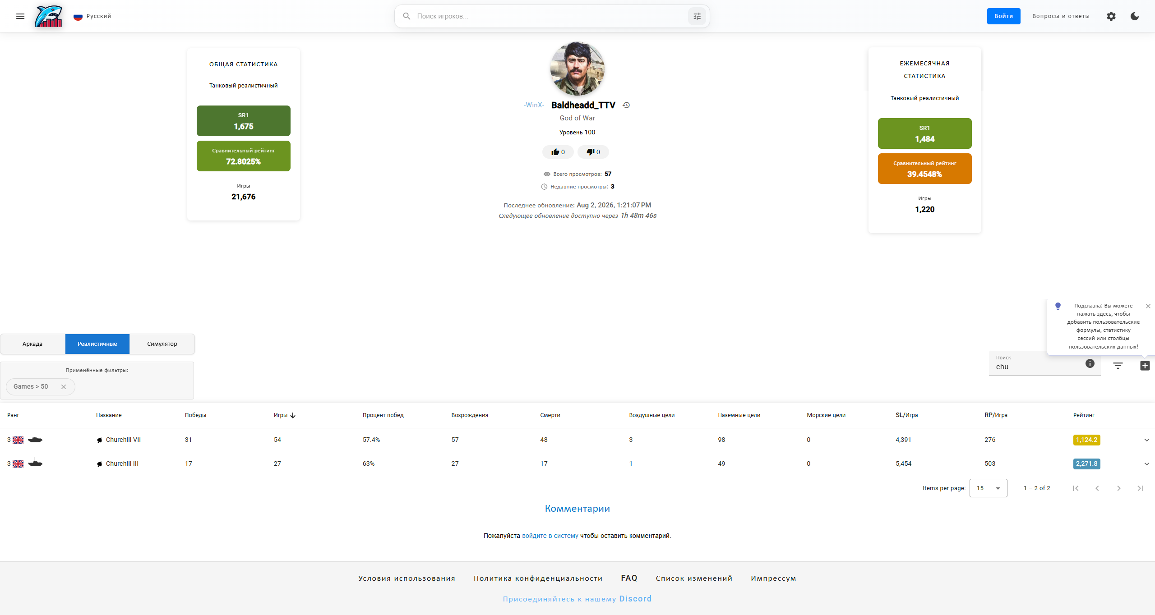Viewport: 1155px width, 615px height.
Task: Click the Churchill VII tank silhouette icon
Action: click(35, 440)
